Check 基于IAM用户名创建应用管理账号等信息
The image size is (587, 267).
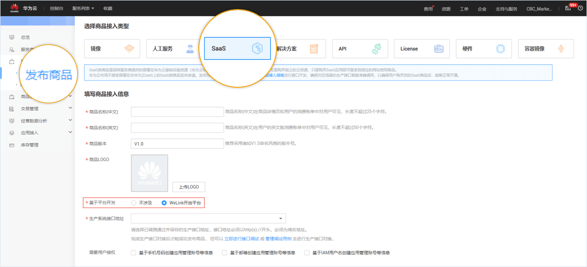307,253
